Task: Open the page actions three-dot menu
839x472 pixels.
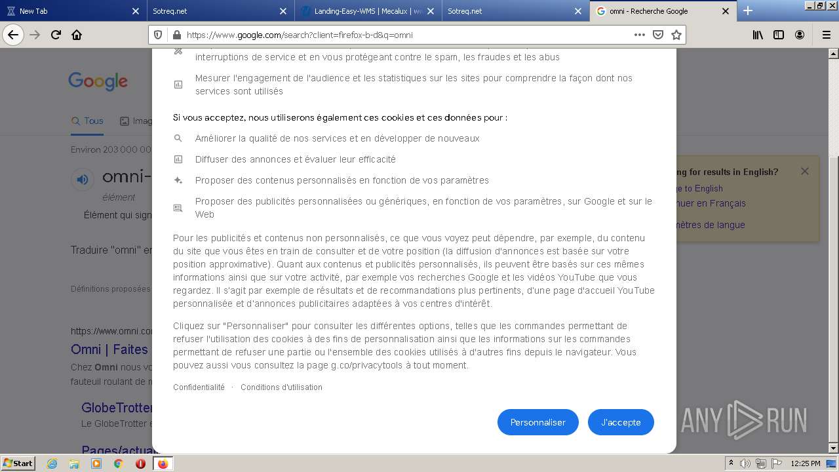Action: (x=639, y=35)
